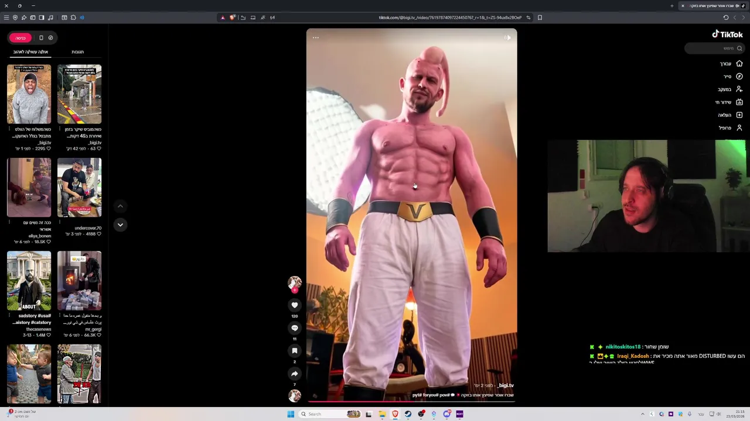This screenshot has width=750, height=421.
Task: Open the bigi.tv creator avatar above the like button
Action: [295, 283]
